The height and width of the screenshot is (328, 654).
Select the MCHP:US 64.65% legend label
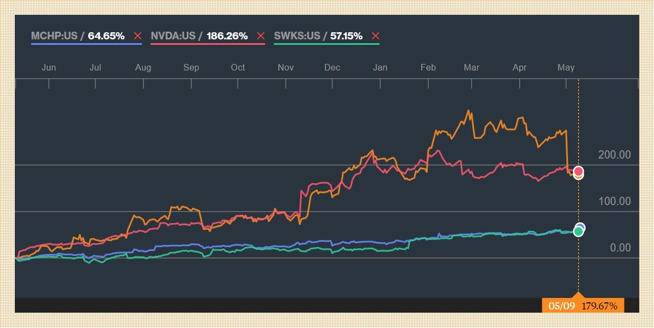pyautogui.click(x=78, y=36)
